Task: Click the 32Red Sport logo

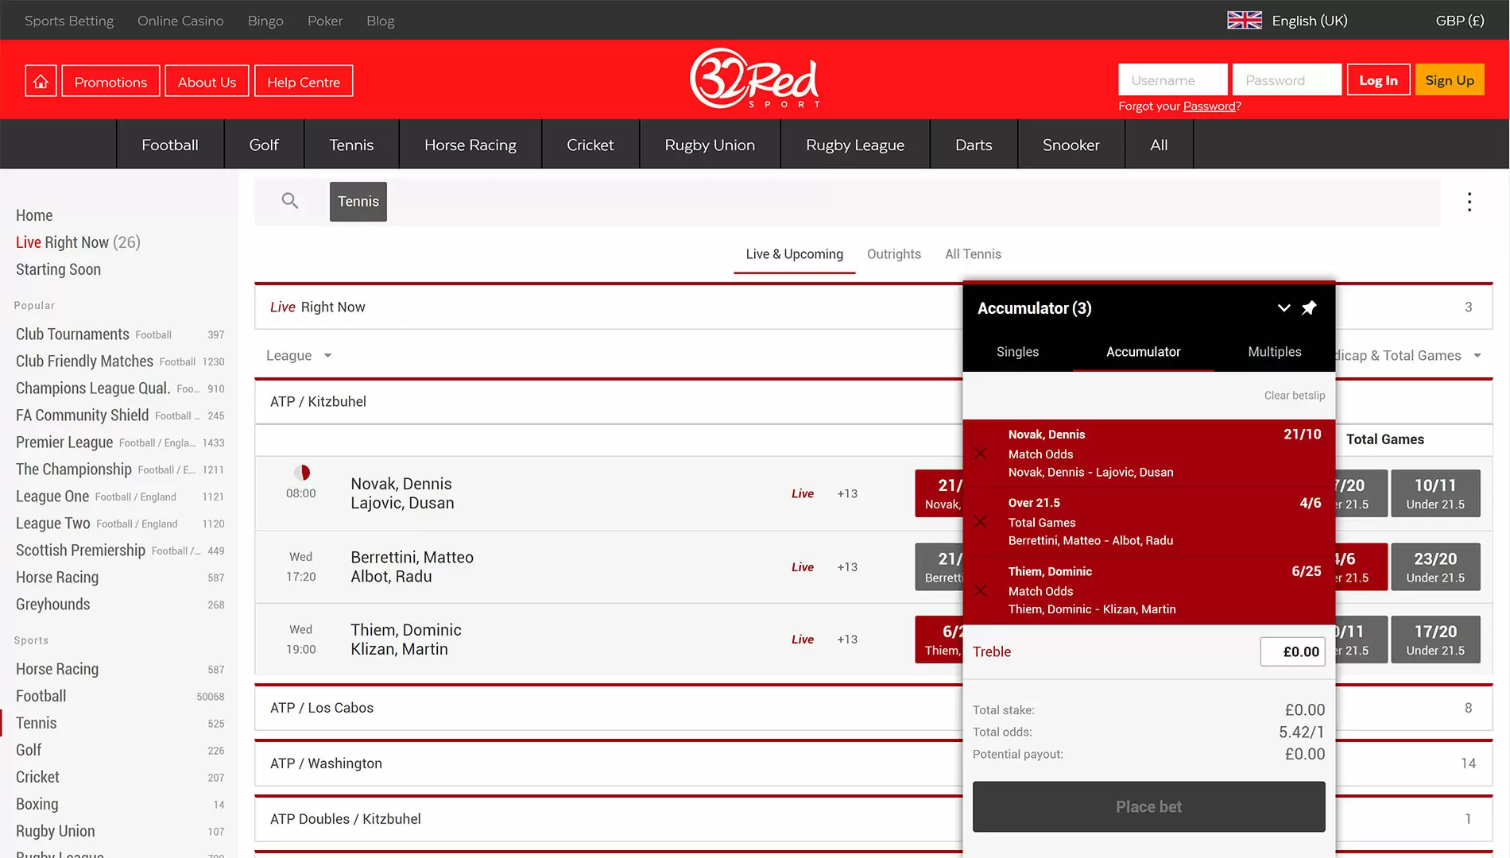Action: [x=754, y=79]
